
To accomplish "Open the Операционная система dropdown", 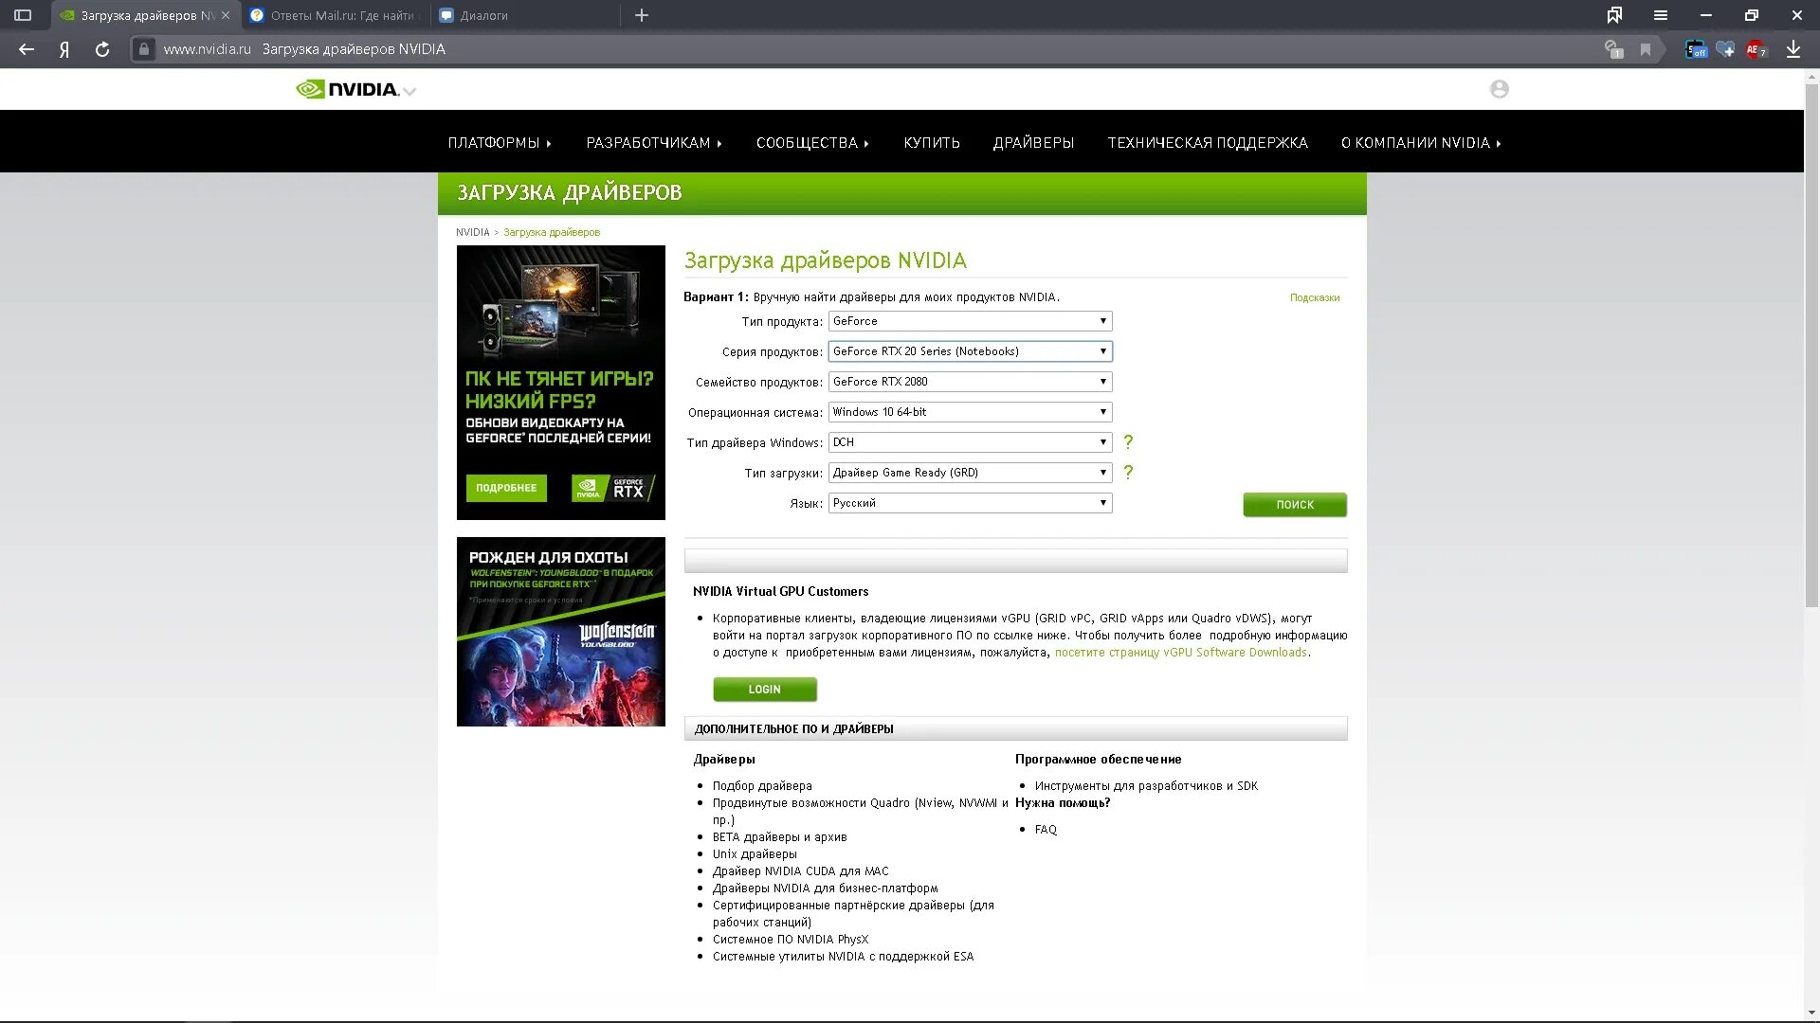I will [x=970, y=412].
